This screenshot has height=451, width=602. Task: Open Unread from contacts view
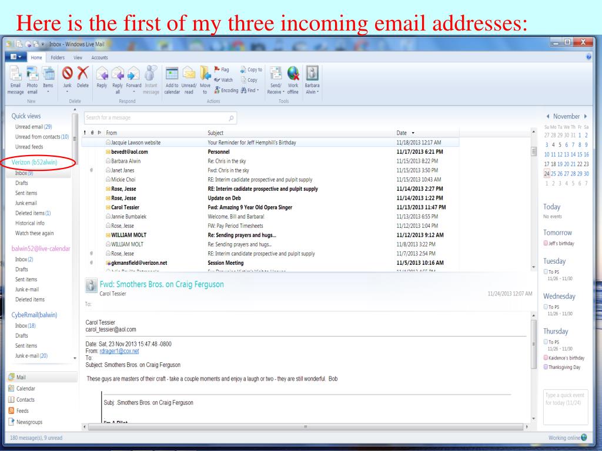(42, 136)
